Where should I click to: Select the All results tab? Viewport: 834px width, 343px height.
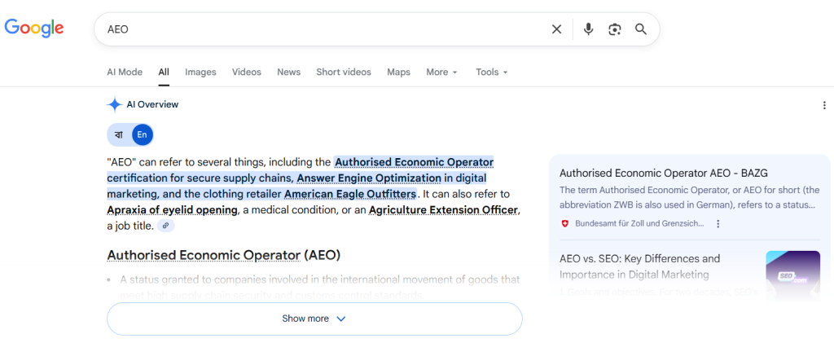point(164,72)
